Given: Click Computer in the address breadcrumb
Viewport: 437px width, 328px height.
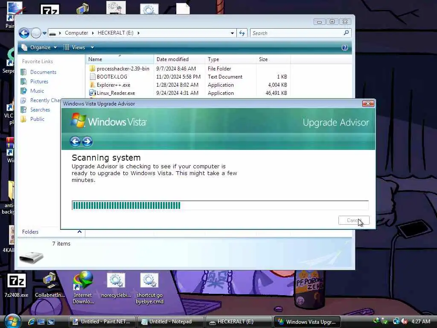Looking at the screenshot, I should point(76,33).
